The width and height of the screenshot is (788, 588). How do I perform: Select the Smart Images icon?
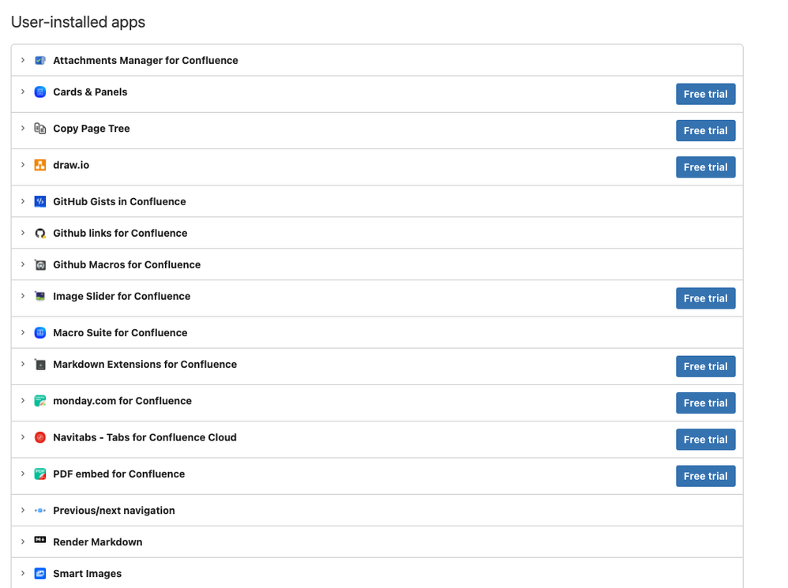click(x=39, y=573)
